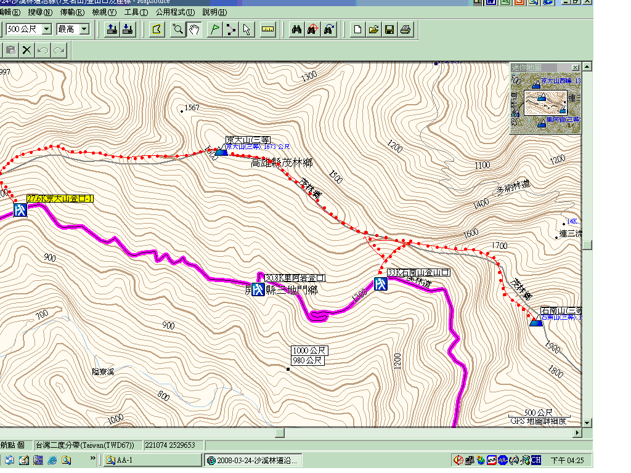Click the 台灣二度分帶(Taiwan(TWD67)) status bar field
Screen dimensions: 631x473
[x=88, y=445]
